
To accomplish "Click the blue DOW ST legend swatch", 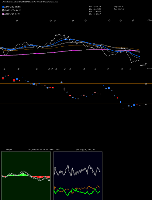I will click(3, 7).
